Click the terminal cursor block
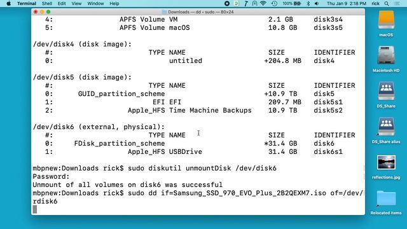The image size is (407, 229). (35, 209)
